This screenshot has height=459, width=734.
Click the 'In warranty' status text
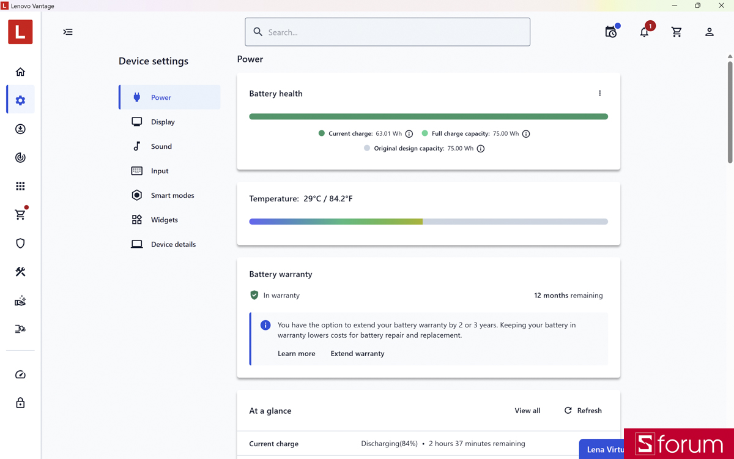(x=281, y=296)
